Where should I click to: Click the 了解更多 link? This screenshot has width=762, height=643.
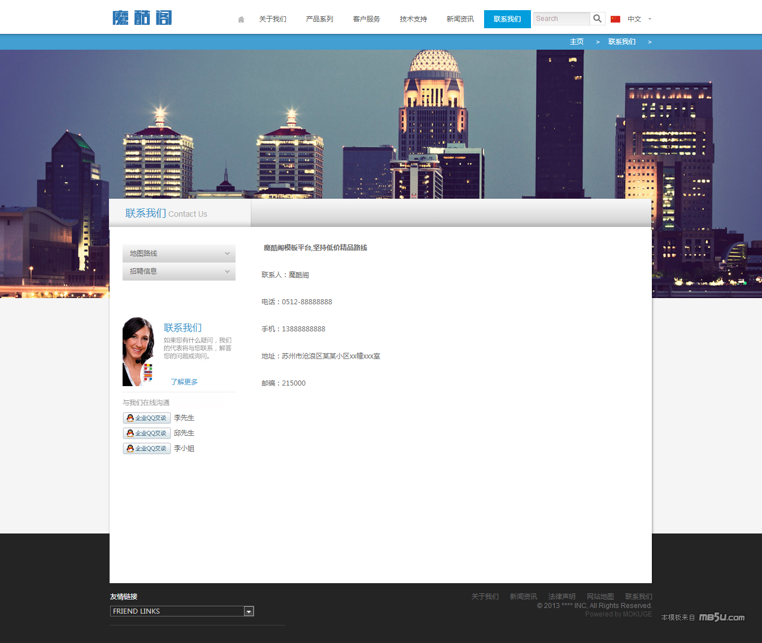[x=184, y=382]
